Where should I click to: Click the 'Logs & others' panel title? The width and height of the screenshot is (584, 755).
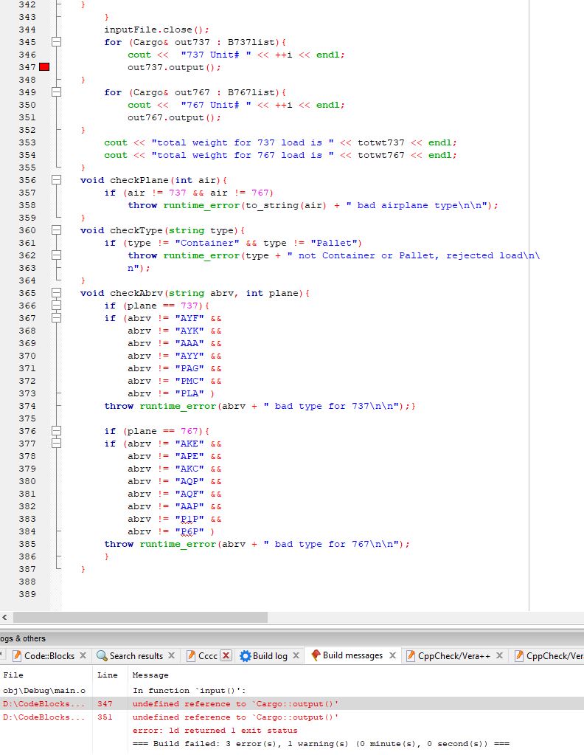click(x=23, y=638)
